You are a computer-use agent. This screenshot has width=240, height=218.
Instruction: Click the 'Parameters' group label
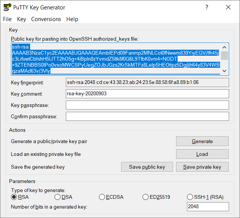click(x=22, y=181)
